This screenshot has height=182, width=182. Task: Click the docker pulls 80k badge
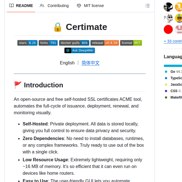(74, 43)
